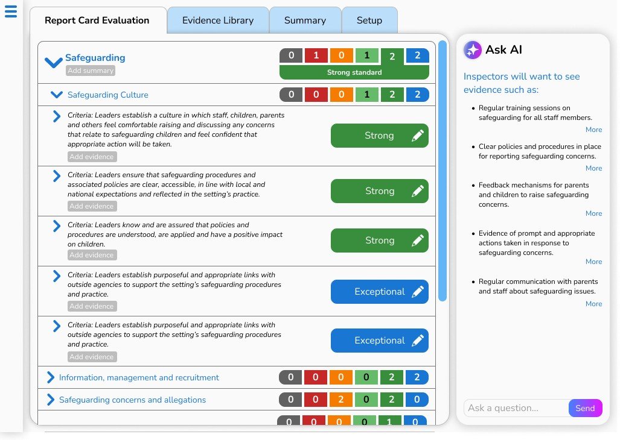Edit the first Exceptional rating via pencil icon
The image size is (620, 440).
click(x=419, y=291)
